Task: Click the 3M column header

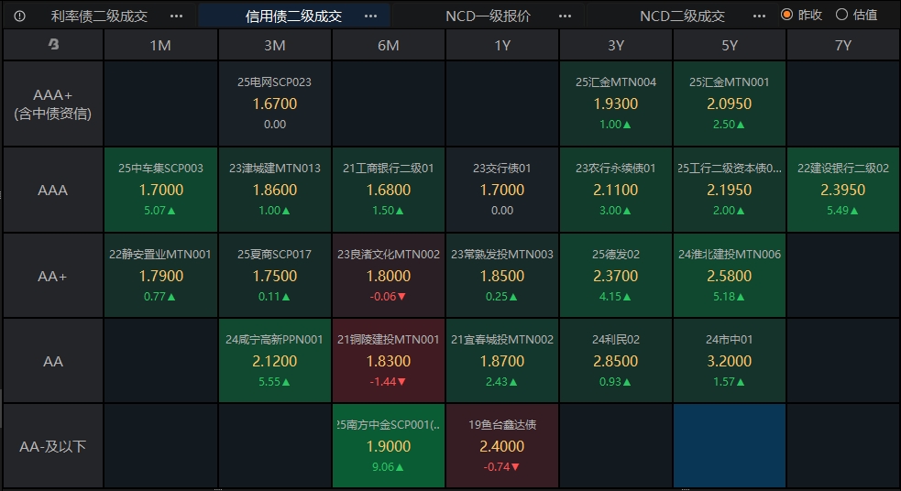Action: (x=275, y=45)
